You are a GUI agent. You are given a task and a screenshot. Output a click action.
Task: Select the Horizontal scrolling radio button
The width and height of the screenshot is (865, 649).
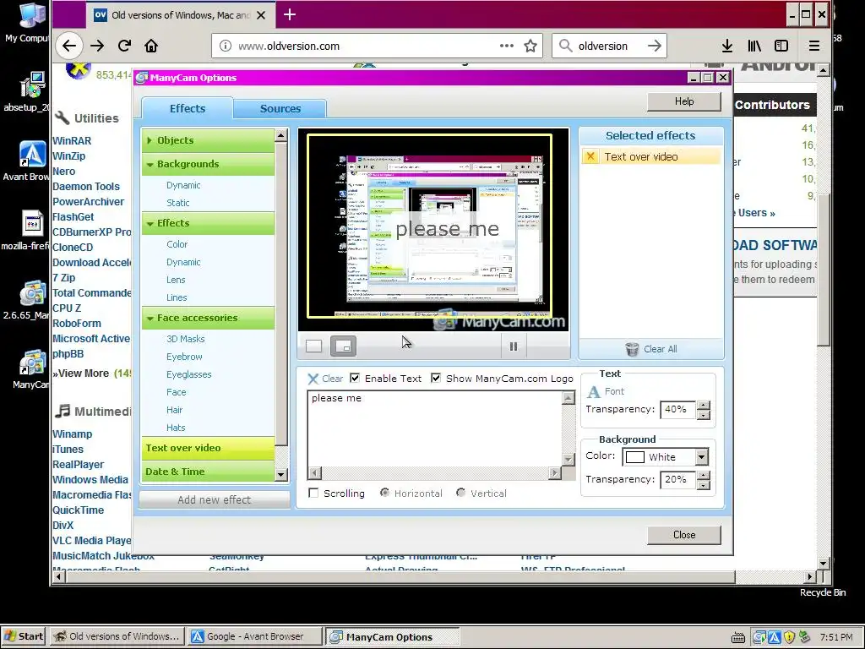point(384,493)
